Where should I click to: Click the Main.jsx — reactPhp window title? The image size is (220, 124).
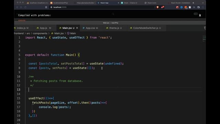(x=111, y=23)
